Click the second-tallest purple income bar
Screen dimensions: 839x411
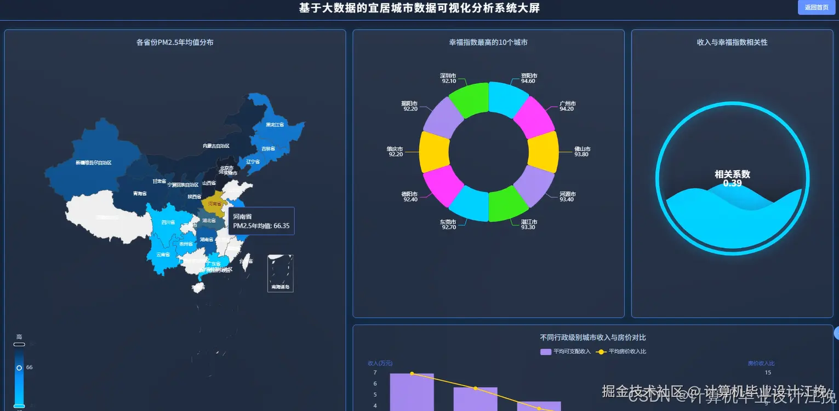pos(475,399)
